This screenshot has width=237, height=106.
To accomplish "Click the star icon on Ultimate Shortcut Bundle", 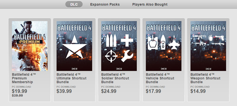I will click(74, 48).
